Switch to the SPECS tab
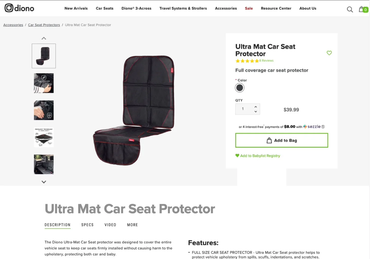370x259 pixels. (87, 225)
